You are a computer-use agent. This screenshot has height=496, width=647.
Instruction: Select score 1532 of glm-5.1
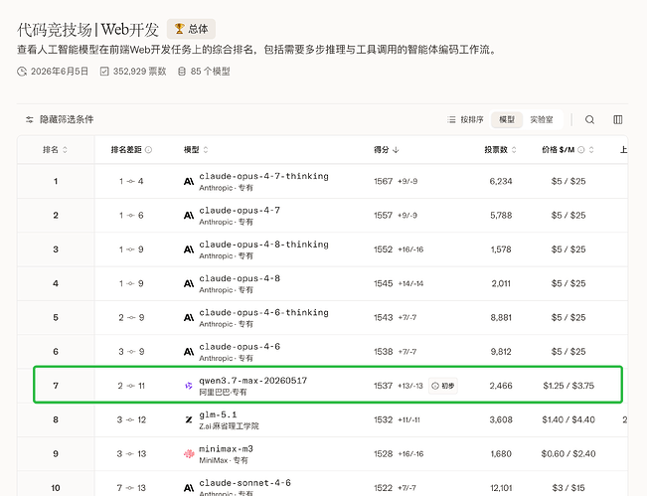[x=383, y=419]
